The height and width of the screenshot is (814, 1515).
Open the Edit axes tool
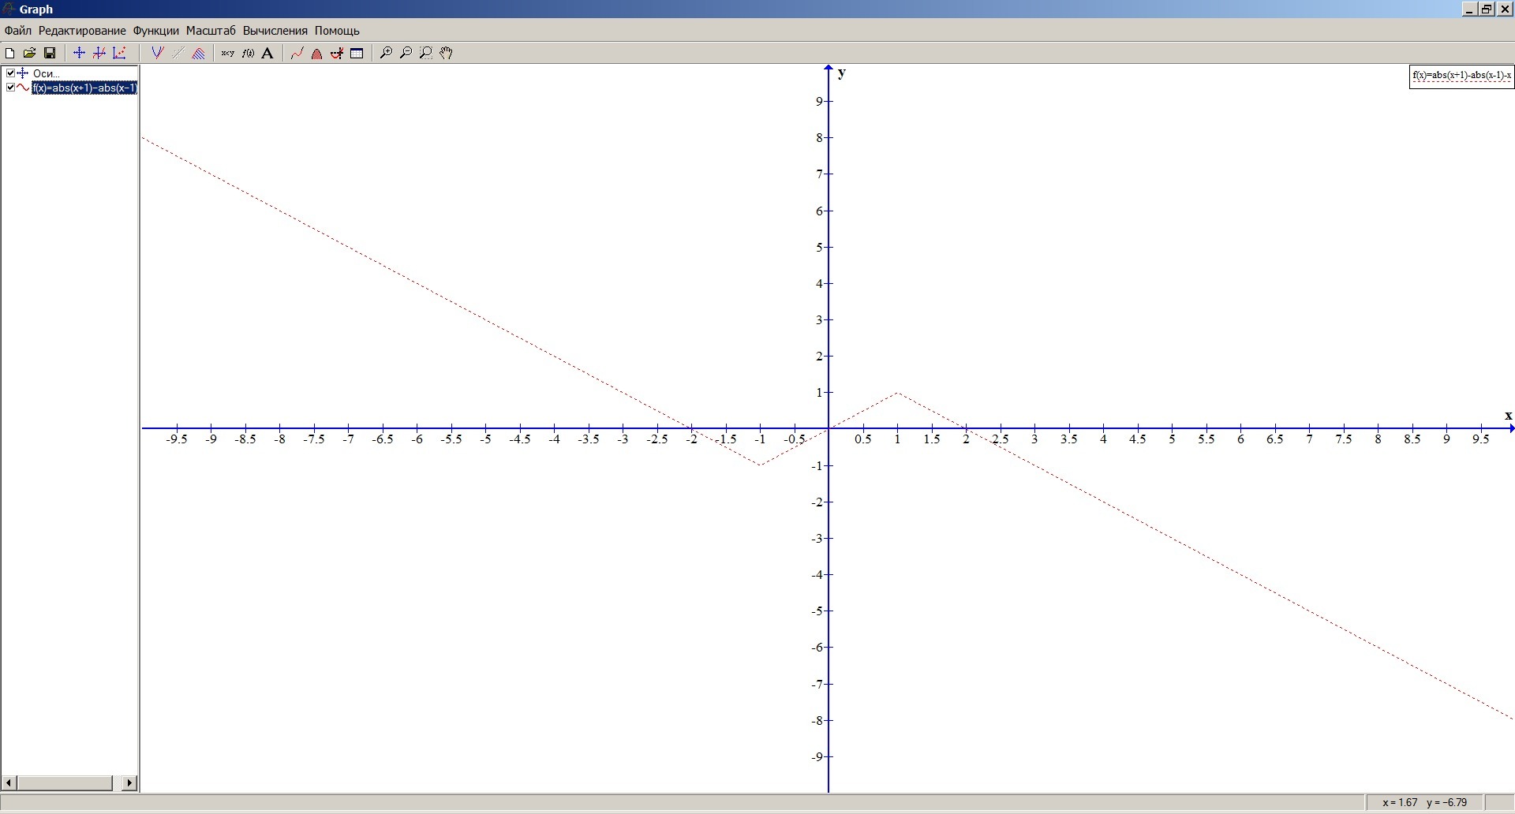click(x=79, y=53)
